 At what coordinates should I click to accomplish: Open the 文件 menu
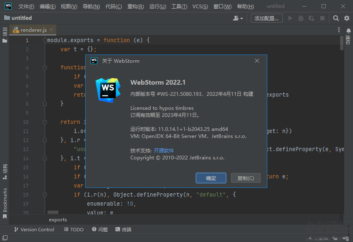(26, 6)
